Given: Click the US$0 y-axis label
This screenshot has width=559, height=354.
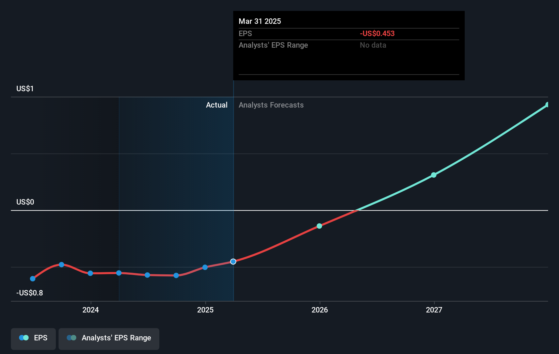Looking at the screenshot, I should [x=25, y=202].
